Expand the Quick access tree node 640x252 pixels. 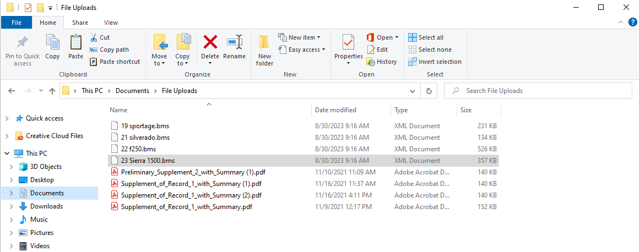click(7, 119)
